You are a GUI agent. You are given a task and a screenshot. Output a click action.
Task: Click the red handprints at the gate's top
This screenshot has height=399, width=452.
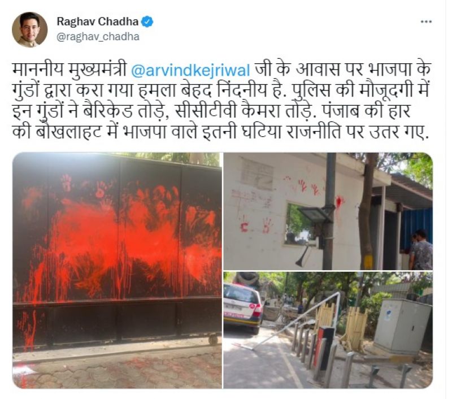pyautogui.click(x=86, y=188)
